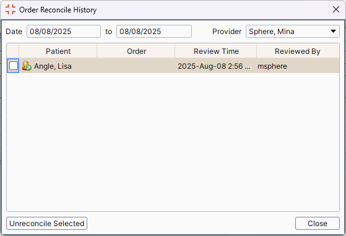Click the patient status icon beside Angle, Lisa
The width and height of the screenshot is (346, 236).
point(27,66)
